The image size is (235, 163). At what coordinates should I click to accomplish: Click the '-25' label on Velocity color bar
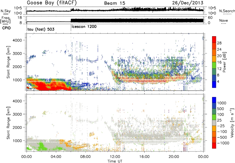[221, 126]
